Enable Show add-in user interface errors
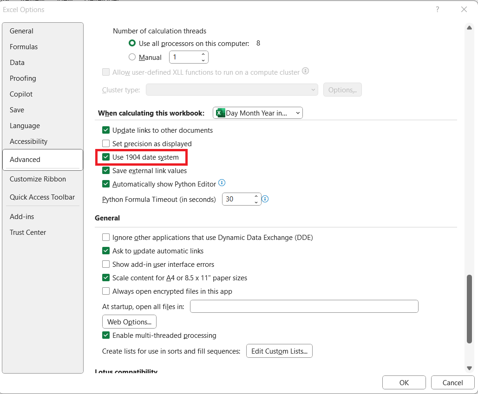Screen dimensions: 478x394 (106, 264)
